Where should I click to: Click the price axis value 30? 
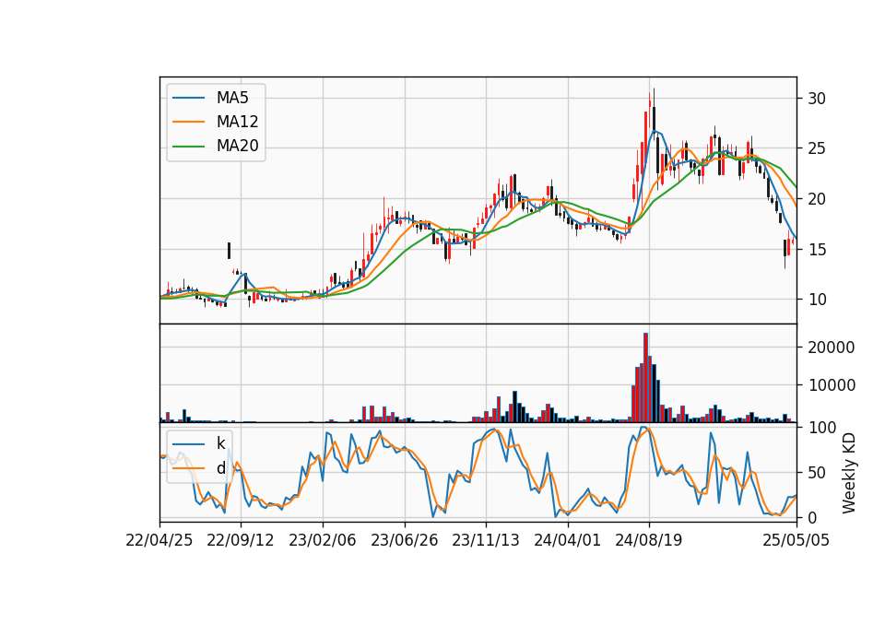point(817,99)
